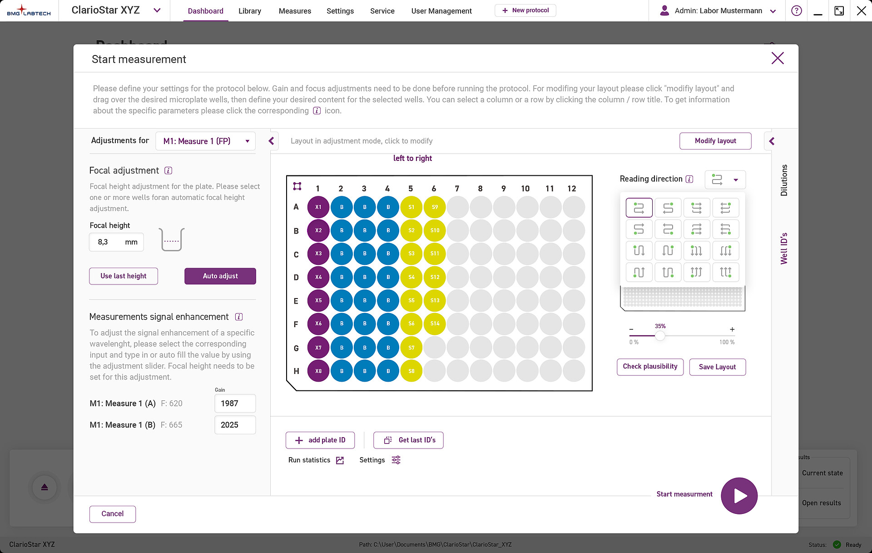872x553 pixels.
Task: Click the purple play button to start measurement
Action: click(739, 495)
